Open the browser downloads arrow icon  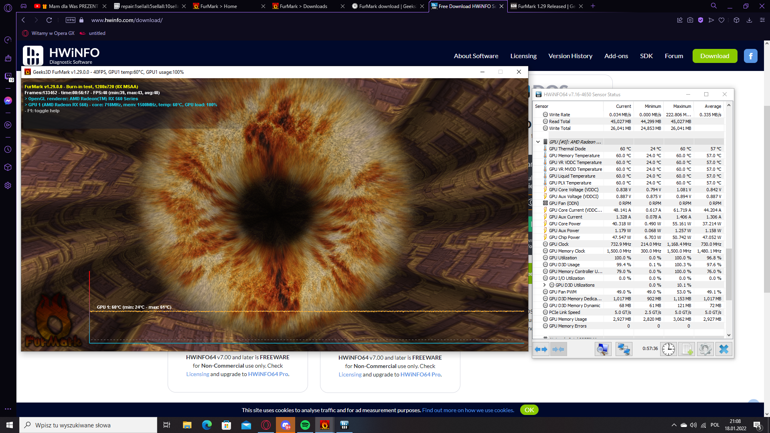coord(749,20)
